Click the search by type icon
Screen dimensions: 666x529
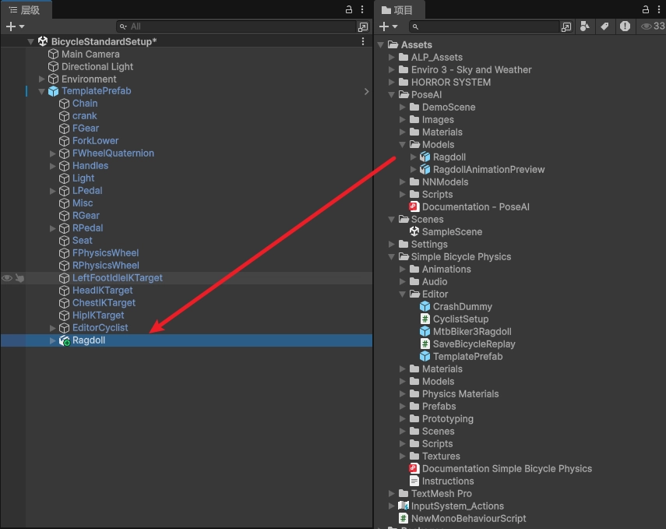[585, 26]
